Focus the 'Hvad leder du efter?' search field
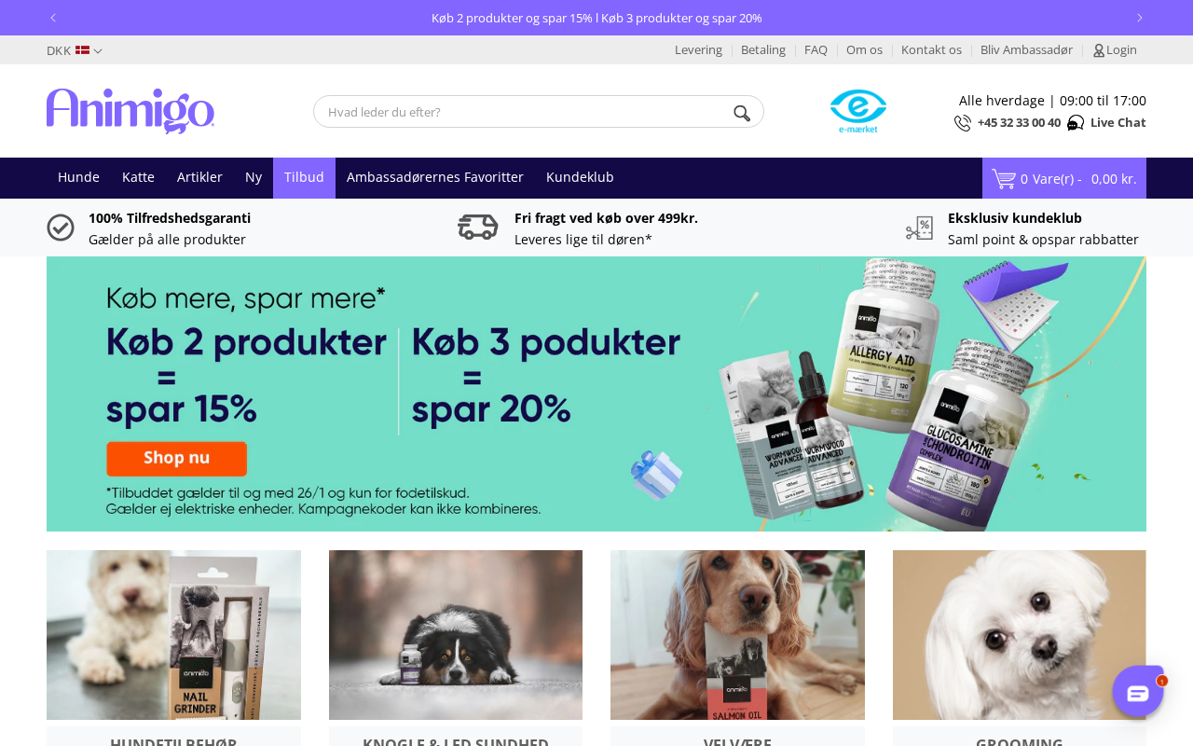This screenshot has width=1193, height=746. (527, 112)
